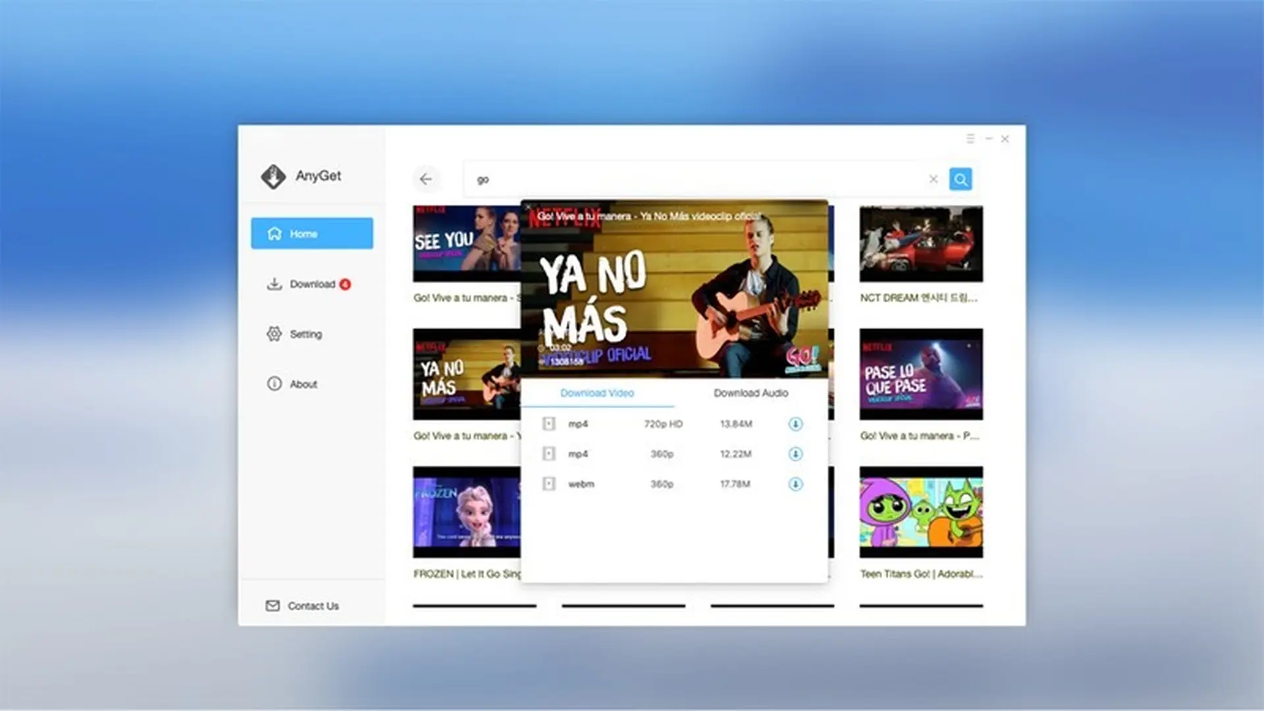Open Contact Us mail icon

coord(273,605)
